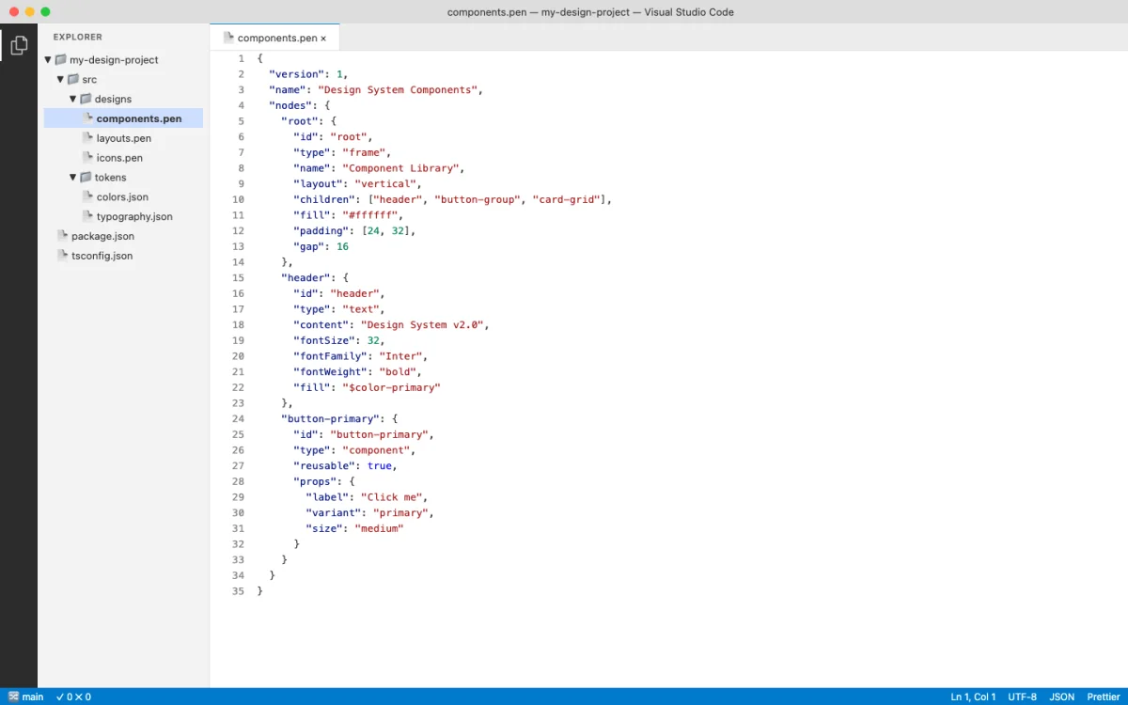Click the main branch indicator in status bar
Viewport: 1128px width, 705px height.
pyautogui.click(x=26, y=697)
